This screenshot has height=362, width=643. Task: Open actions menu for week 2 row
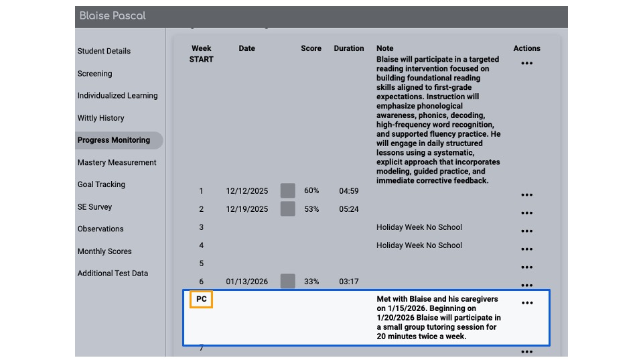(526, 213)
